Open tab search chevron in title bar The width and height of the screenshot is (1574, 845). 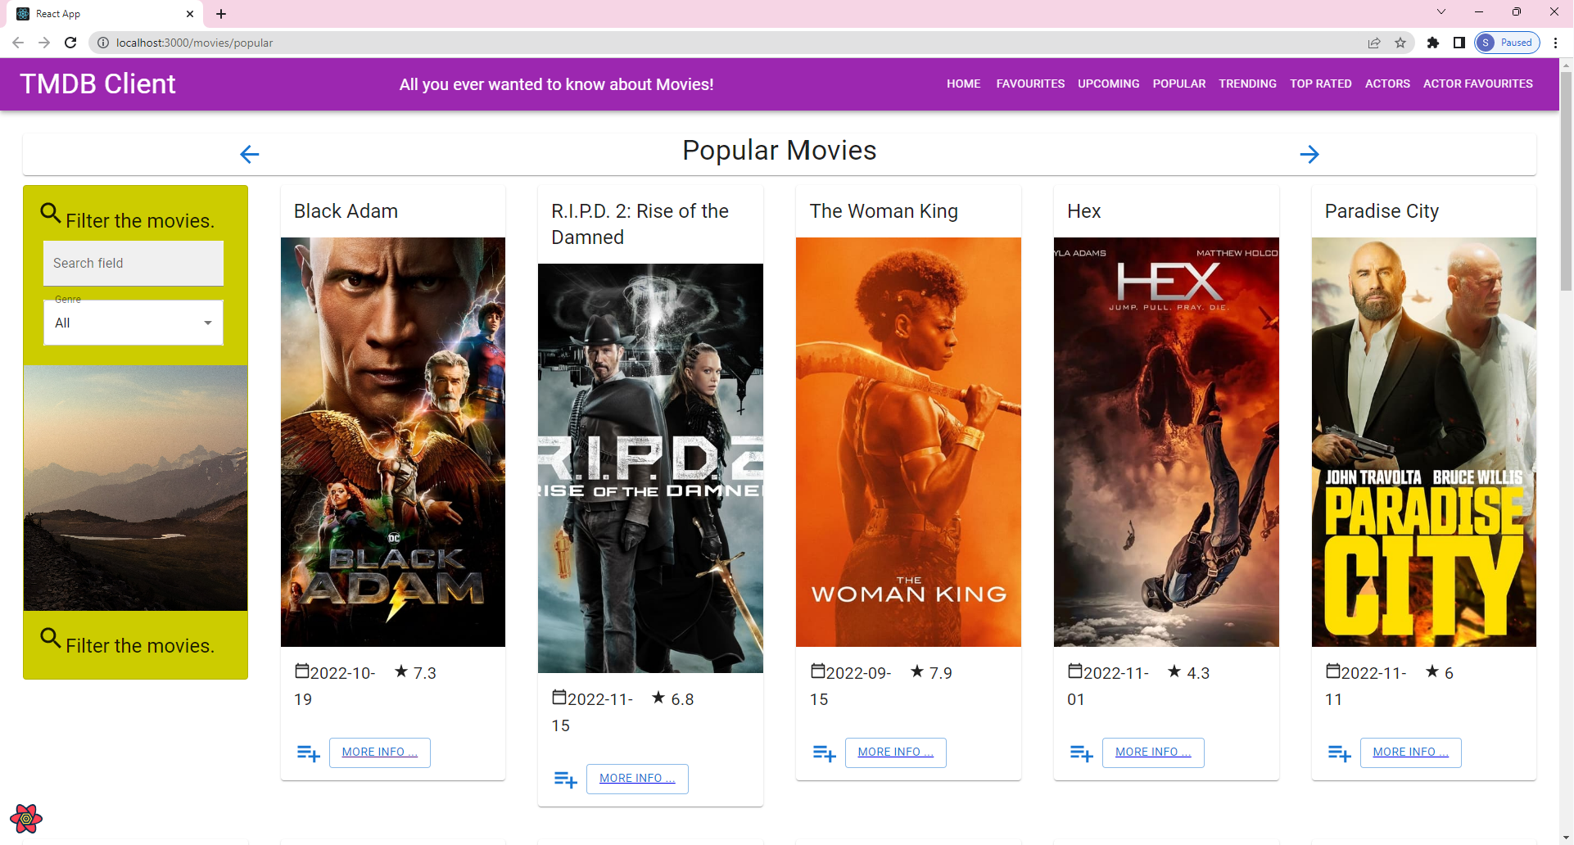1441,12
